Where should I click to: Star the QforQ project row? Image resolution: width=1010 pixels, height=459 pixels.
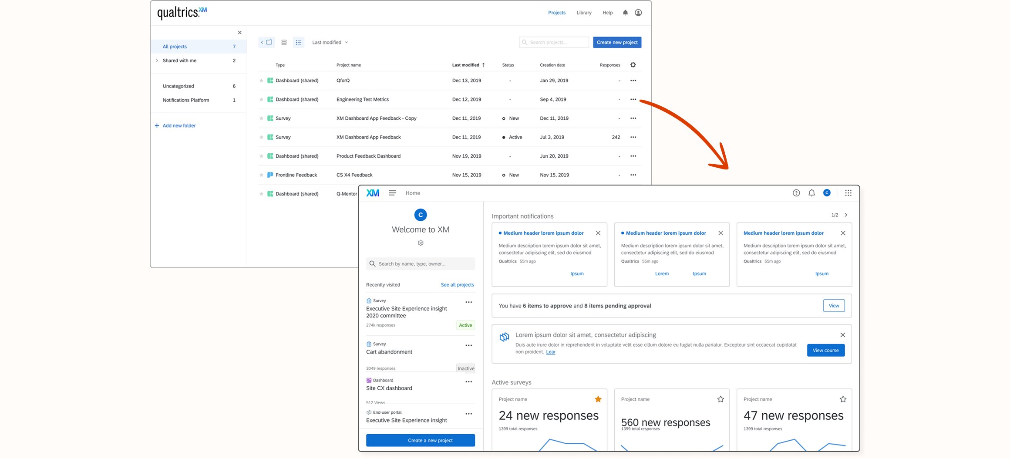(261, 81)
